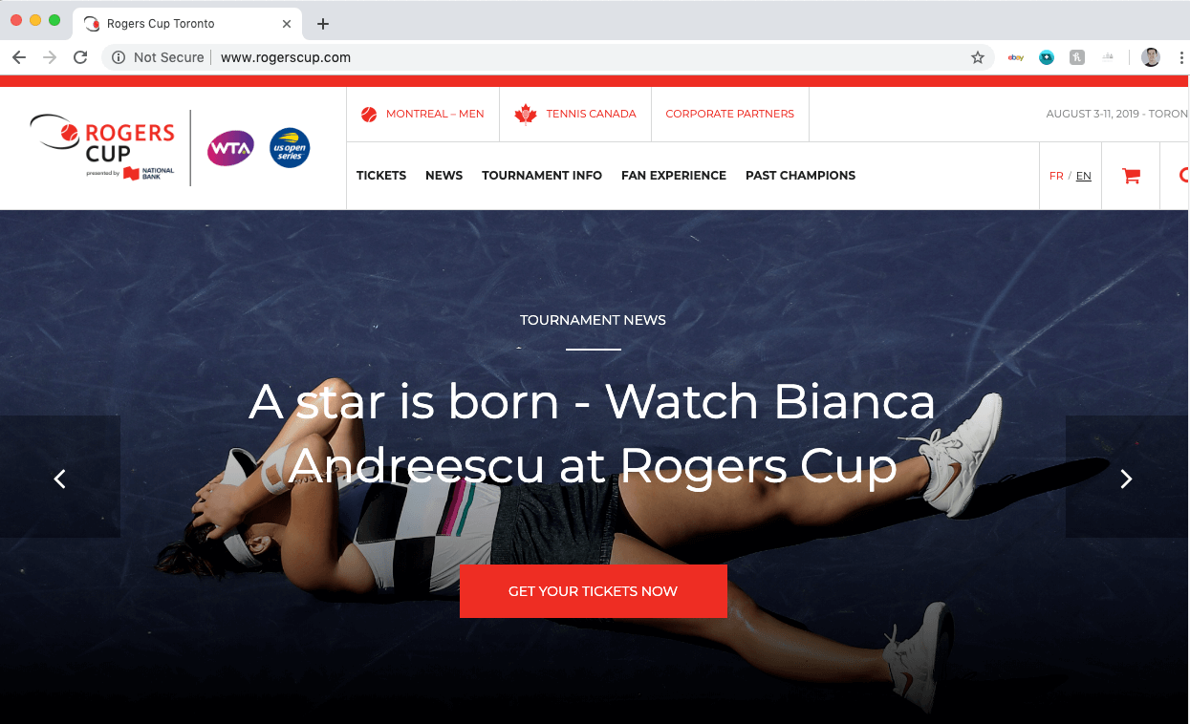Viewport: 1190px width, 724px height.
Task: Click Get Your Tickets Now button
Action: [x=594, y=591]
